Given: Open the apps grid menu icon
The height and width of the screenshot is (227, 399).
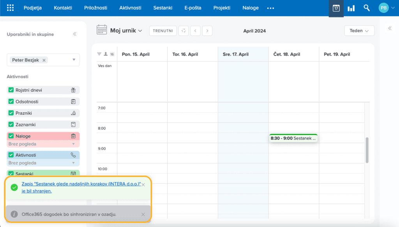Looking at the screenshot, I should [x=11, y=8].
